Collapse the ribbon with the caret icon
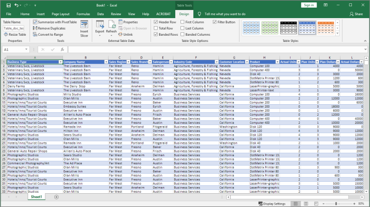 tap(365, 41)
